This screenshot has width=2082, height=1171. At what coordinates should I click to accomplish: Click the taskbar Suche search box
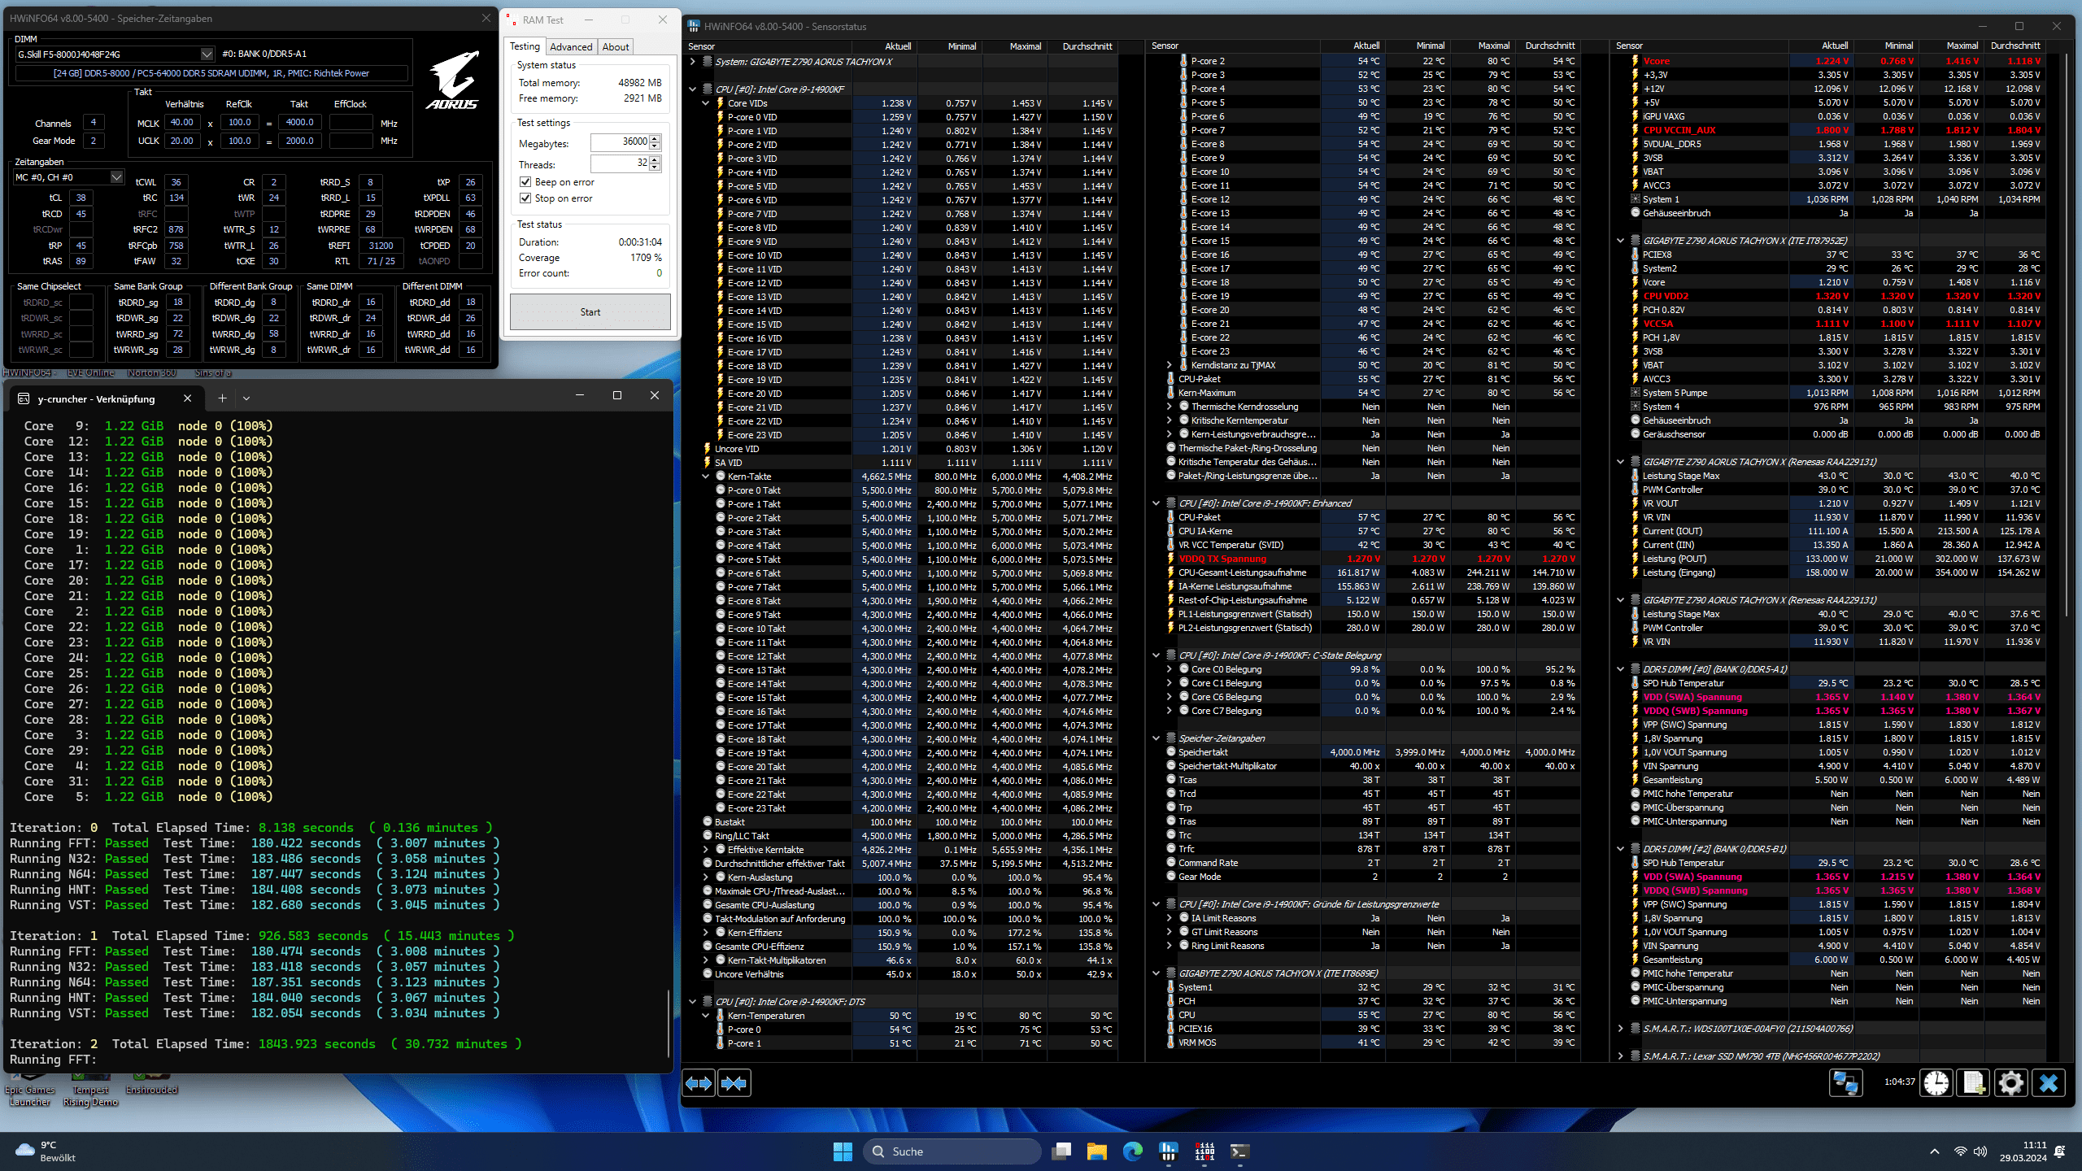pos(952,1151)
